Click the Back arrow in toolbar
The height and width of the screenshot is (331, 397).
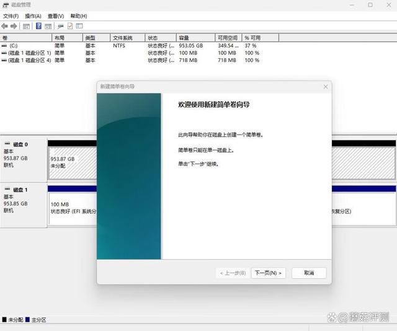pos(5,26)
